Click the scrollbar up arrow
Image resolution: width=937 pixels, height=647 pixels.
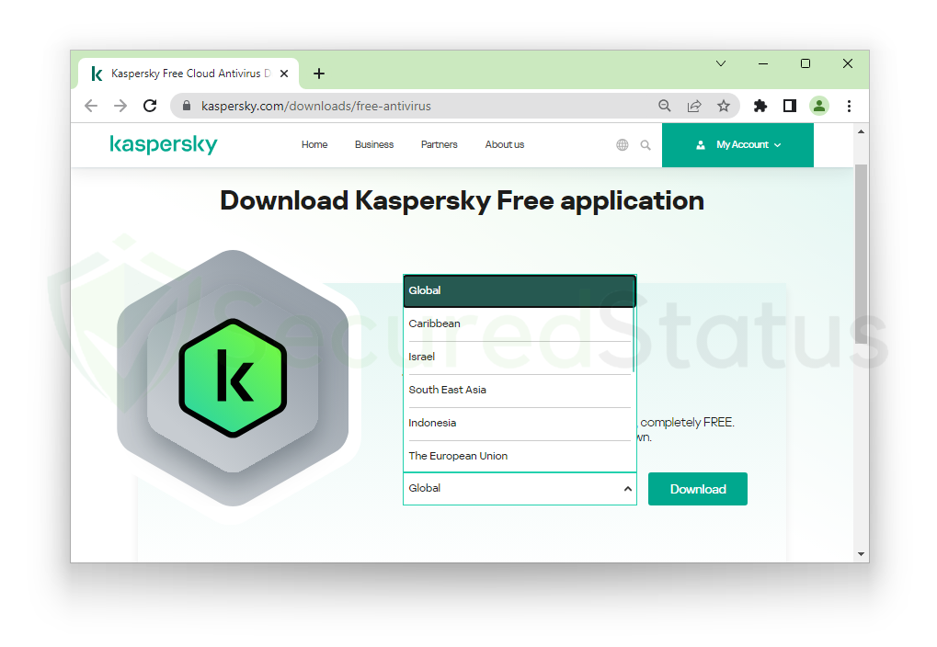(861, 131)
